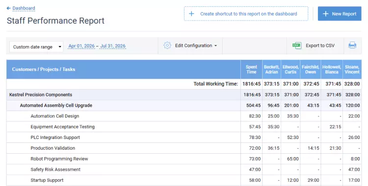
Task: Select the Apr 01, 2026 start date
Action: click(81, 46)
